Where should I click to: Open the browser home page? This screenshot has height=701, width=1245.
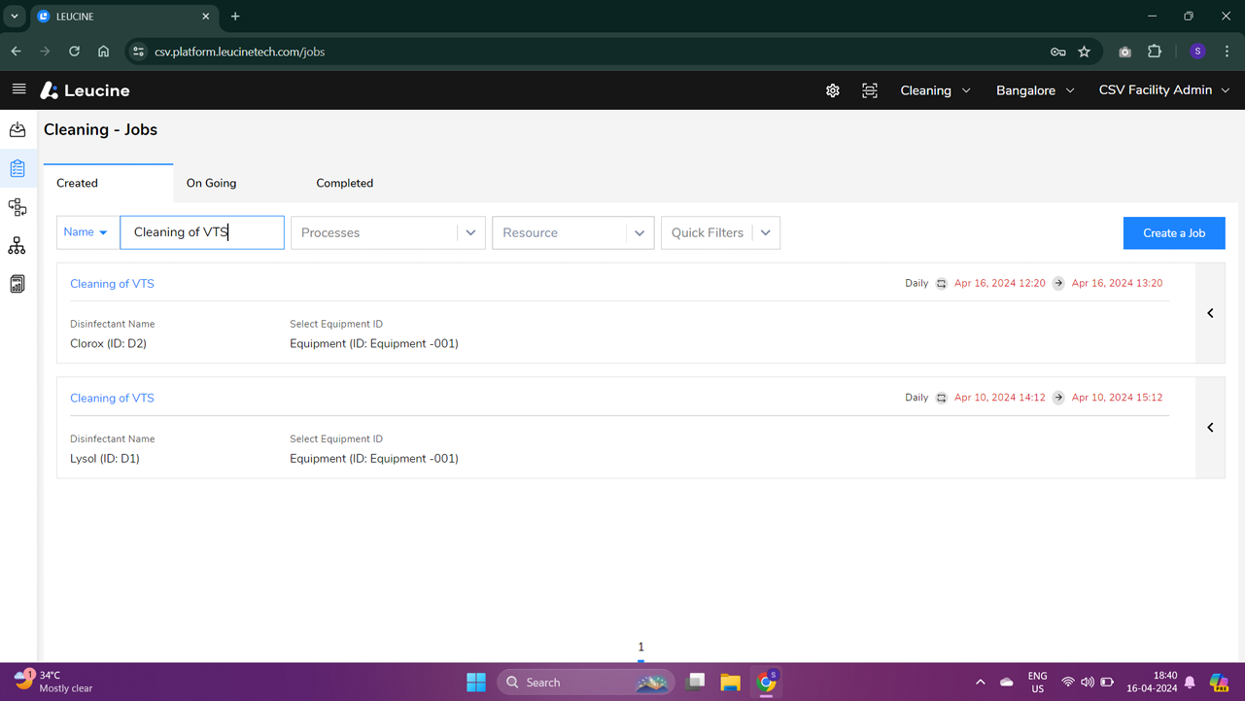pos(103,52)
